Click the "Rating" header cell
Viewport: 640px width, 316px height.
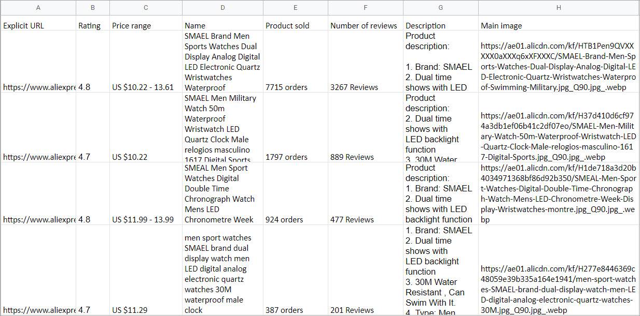tap(93, 23)
